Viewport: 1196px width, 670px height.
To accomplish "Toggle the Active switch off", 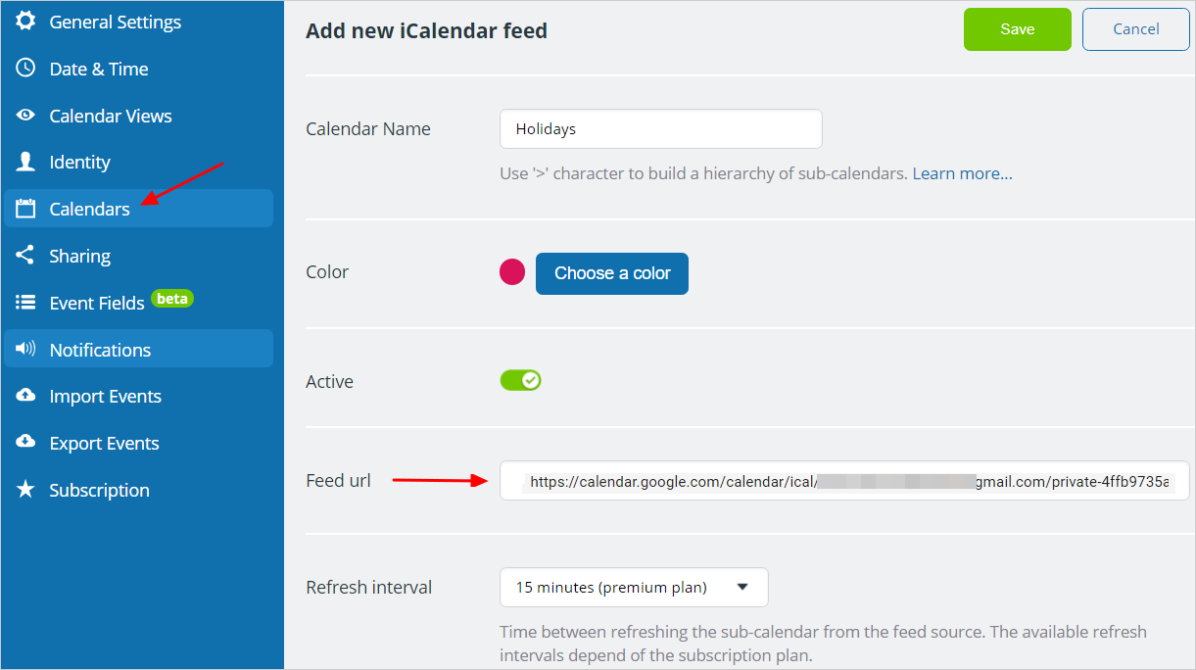I will (520, 380).
